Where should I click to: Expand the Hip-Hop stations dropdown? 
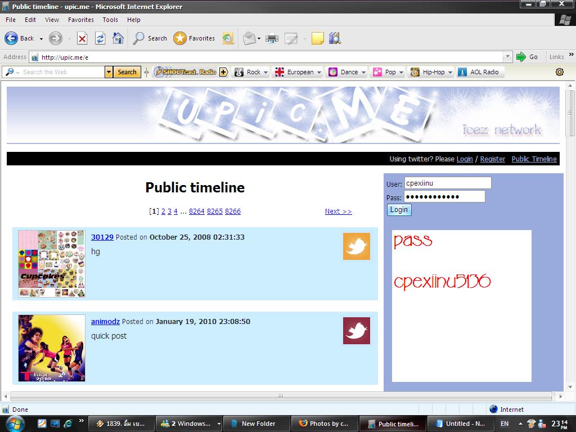point(450,73)
